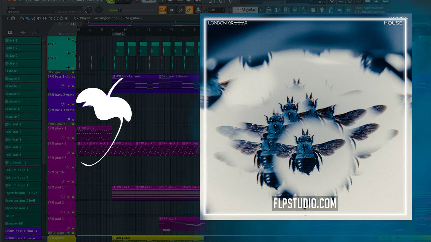Collapse the INSTR group arrow

pyautogui.click(x=69, y=233)
